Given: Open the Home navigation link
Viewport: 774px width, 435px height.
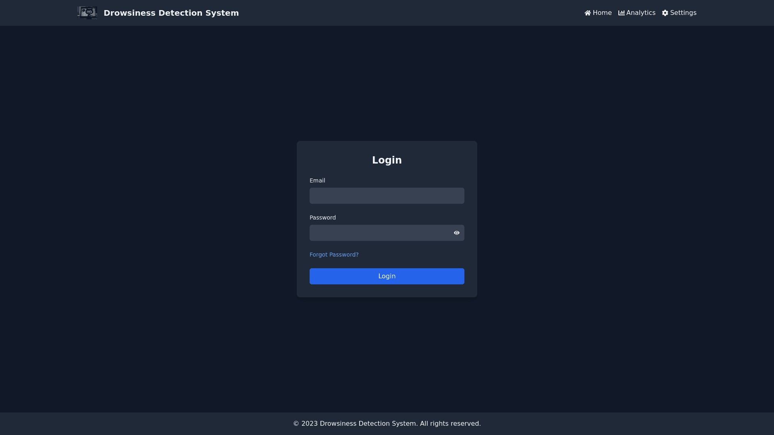Looking at the screenshot, I should (x=602, y=13).
